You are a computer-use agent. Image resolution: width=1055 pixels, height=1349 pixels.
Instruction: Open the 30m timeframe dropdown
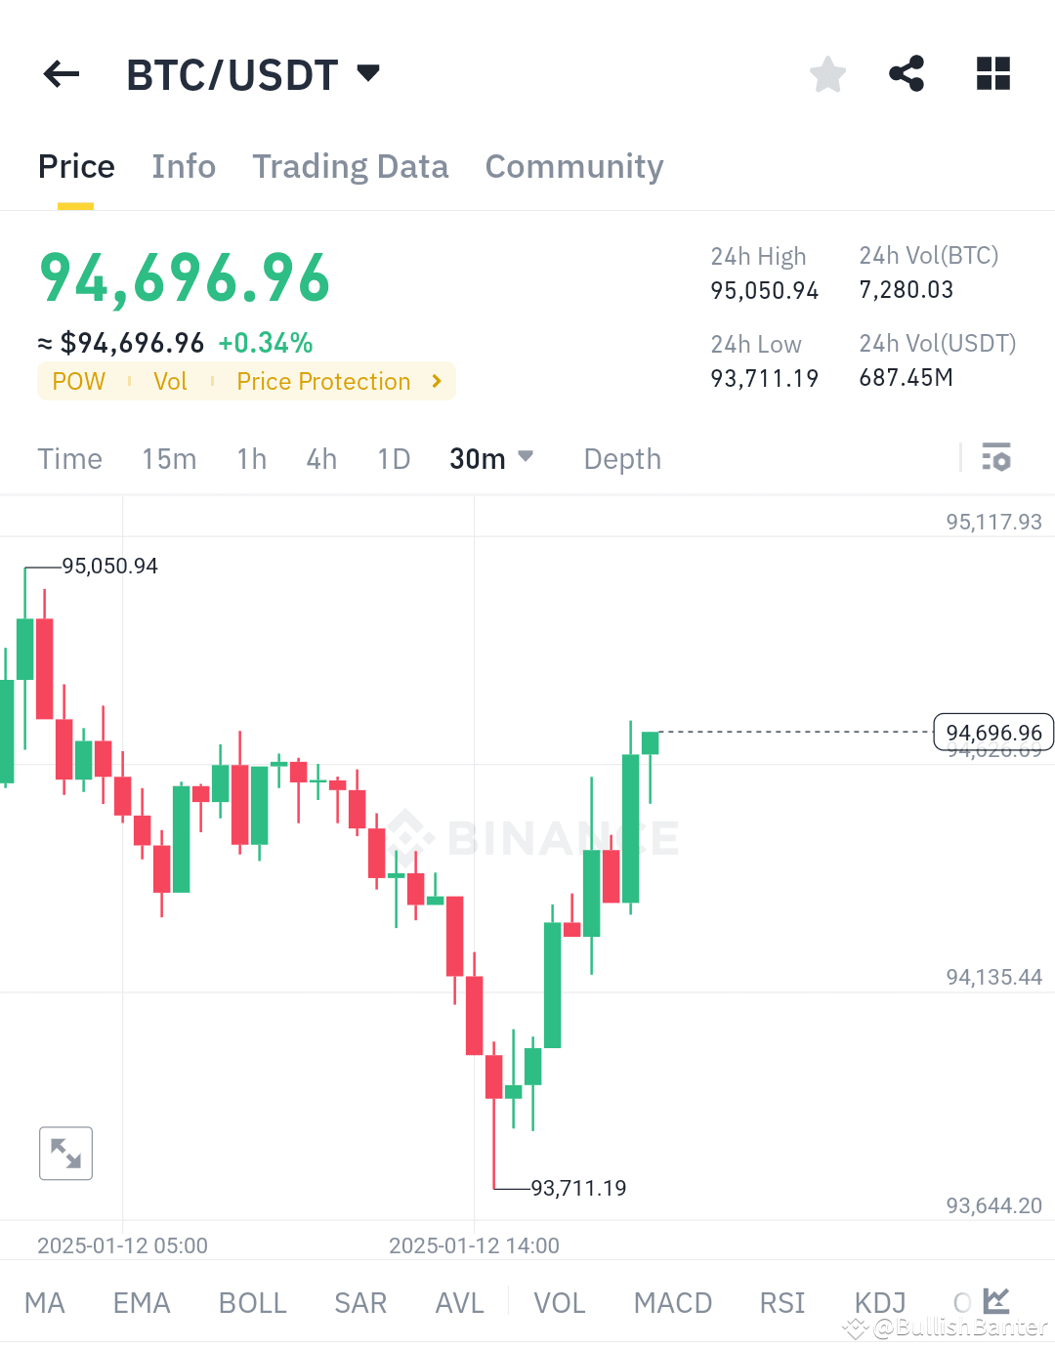click(490, 458)
